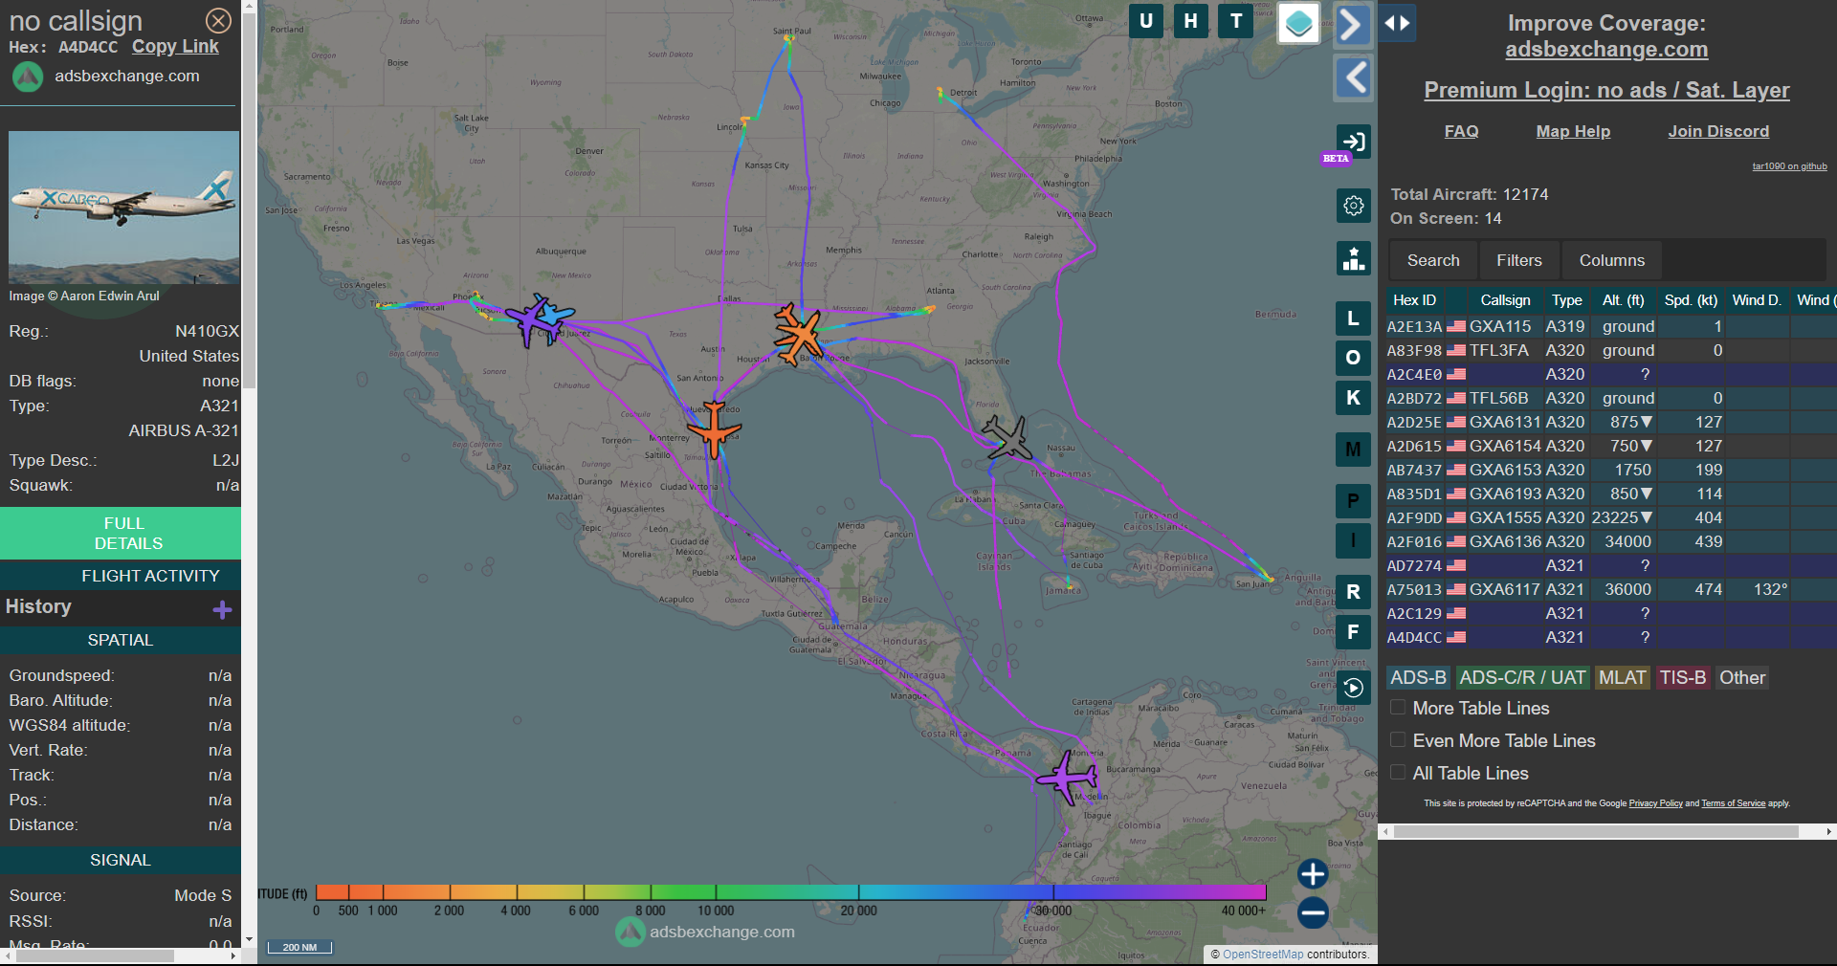This screenshot has width=1837, height=966.
Task: Sort table by Wind D. column
Action: tap(1757, 300)
